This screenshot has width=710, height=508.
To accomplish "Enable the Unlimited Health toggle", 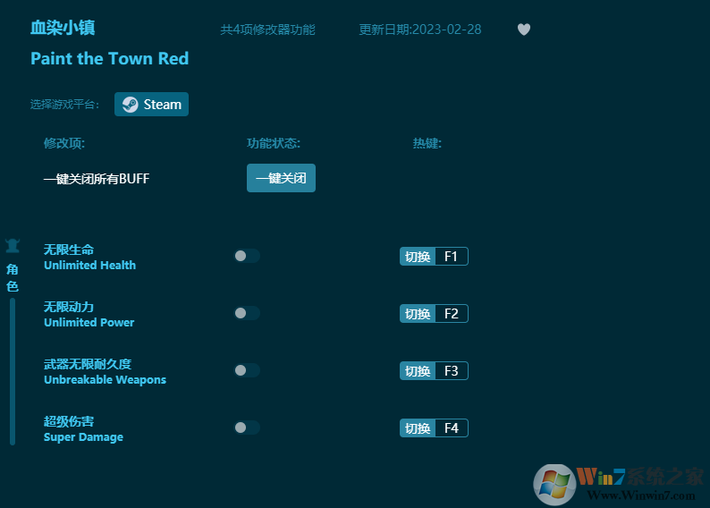I will click(247, 256).
